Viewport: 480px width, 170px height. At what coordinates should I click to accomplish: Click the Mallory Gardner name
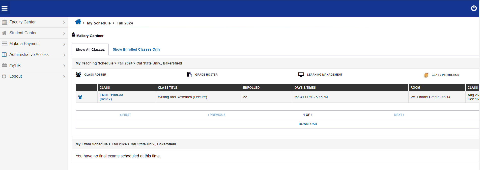(90, 36)
